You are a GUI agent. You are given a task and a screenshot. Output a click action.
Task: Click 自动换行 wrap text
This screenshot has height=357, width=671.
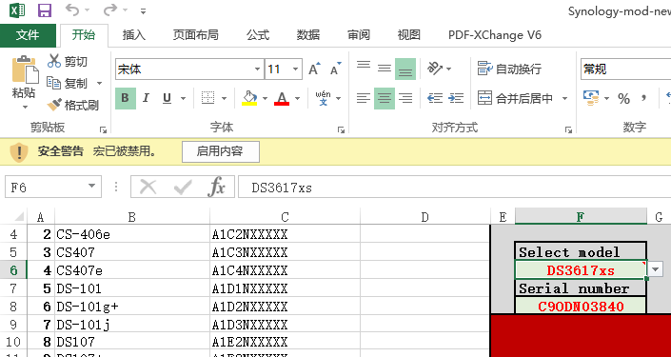click(x=509, y=69)
